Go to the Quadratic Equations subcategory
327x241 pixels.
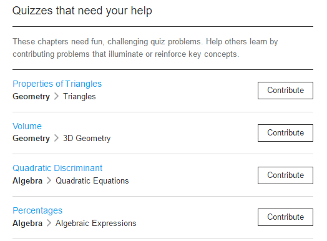pyautogui.click(x=92, y=180)
